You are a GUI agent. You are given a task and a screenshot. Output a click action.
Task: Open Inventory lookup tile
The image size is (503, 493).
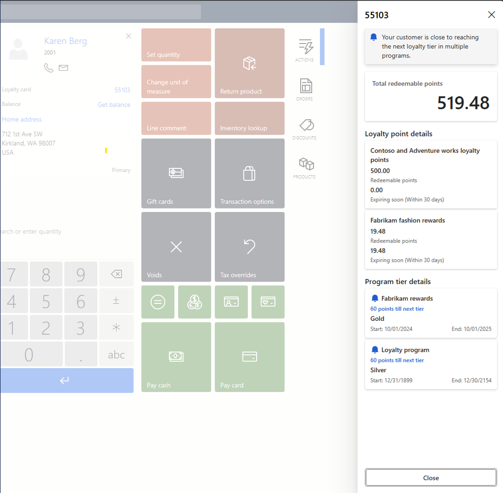(250, 118)
